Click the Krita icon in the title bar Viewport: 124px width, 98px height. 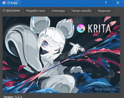[x=4, y=3]
